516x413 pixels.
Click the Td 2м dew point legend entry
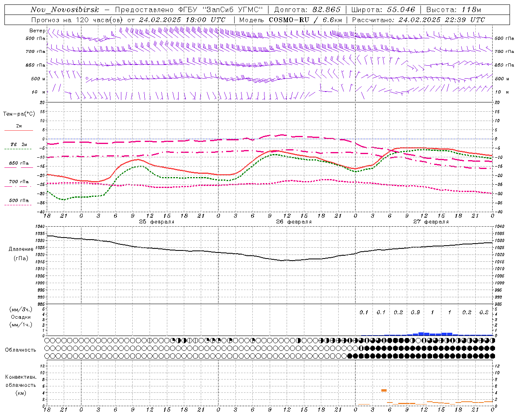pyautogui.click(x=19, y=145)
